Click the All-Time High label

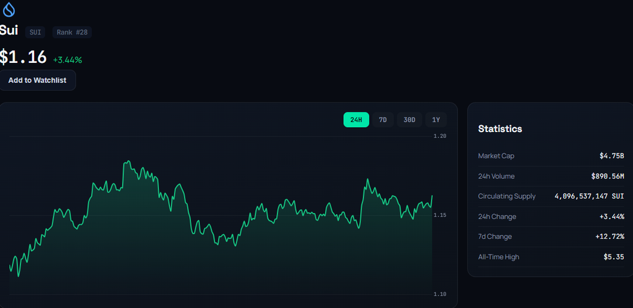499,257
